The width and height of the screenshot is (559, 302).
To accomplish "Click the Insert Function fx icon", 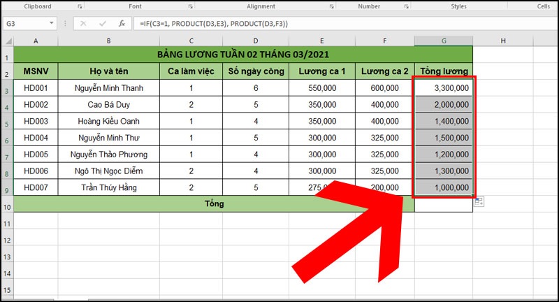I will 122,23.
